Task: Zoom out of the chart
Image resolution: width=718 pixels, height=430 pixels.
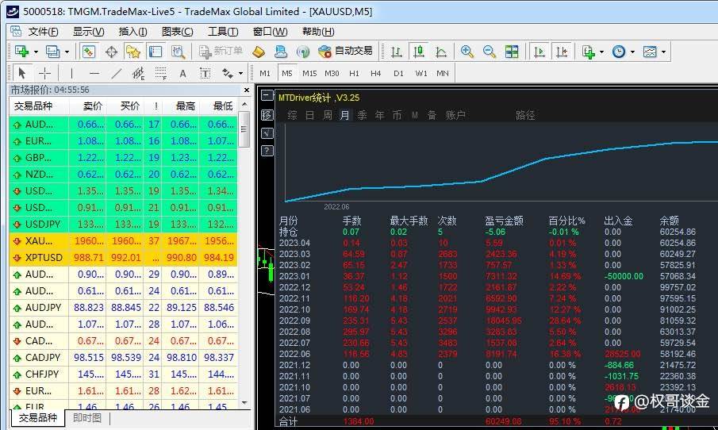Action: [489, 52]
